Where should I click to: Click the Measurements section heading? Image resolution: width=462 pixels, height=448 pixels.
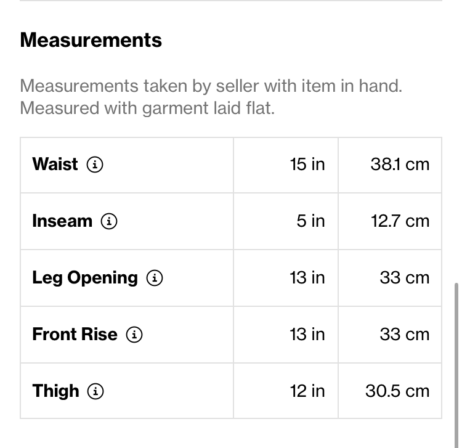coord(91,40)
